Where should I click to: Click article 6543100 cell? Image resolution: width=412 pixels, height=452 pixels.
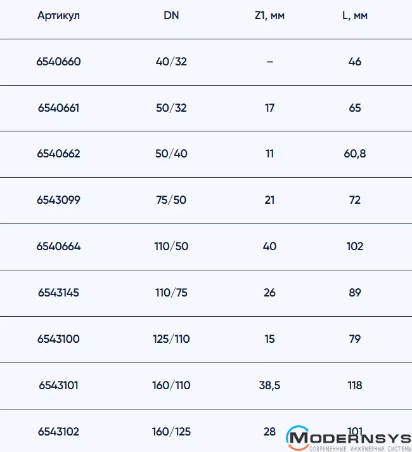pos(59,339)
